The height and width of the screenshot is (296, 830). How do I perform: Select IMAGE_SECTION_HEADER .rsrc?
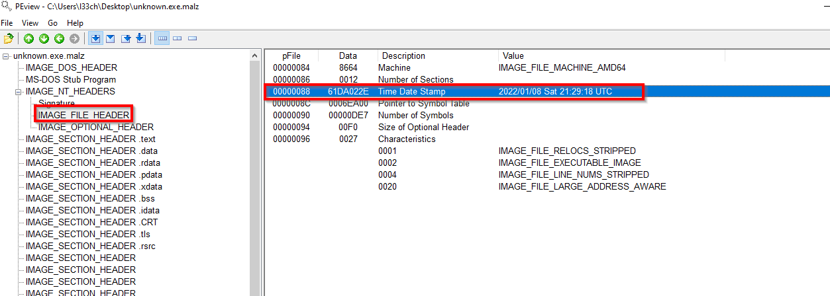(x=91, y=246)
